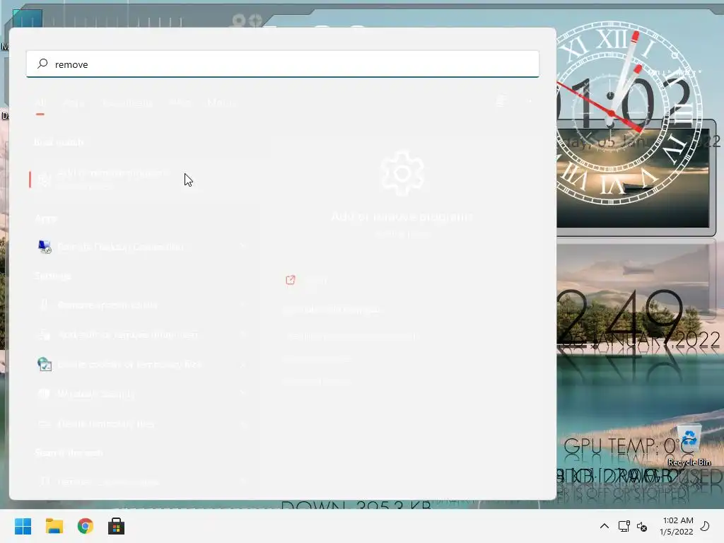Click the moon focus assist icon

(705, 526)
